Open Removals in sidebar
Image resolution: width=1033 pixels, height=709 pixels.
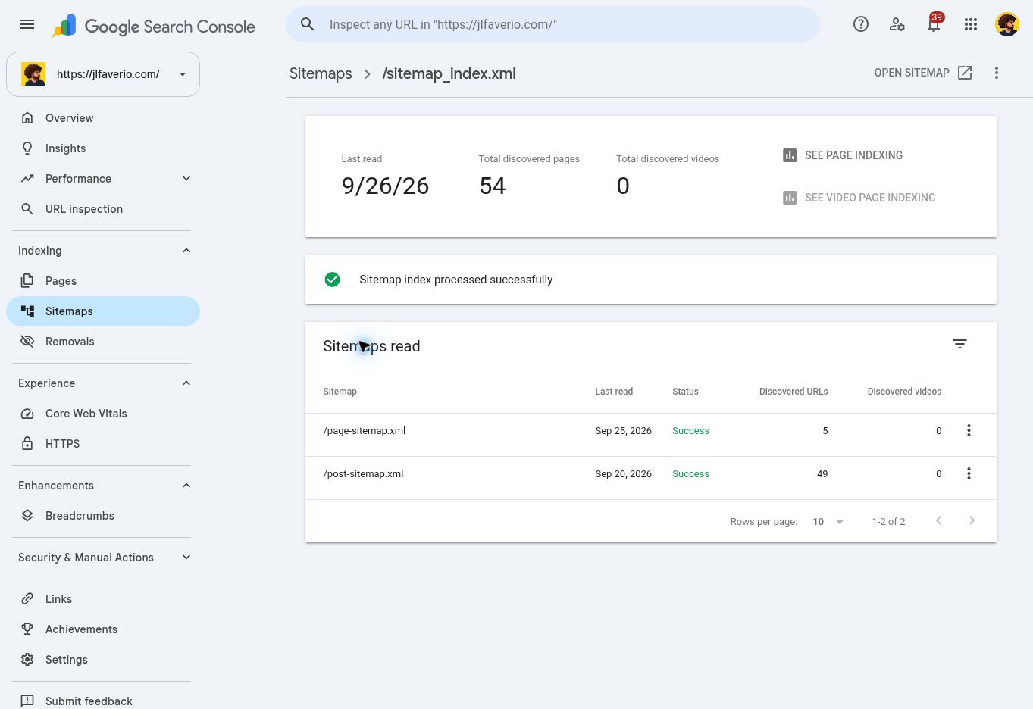point(103,342)
